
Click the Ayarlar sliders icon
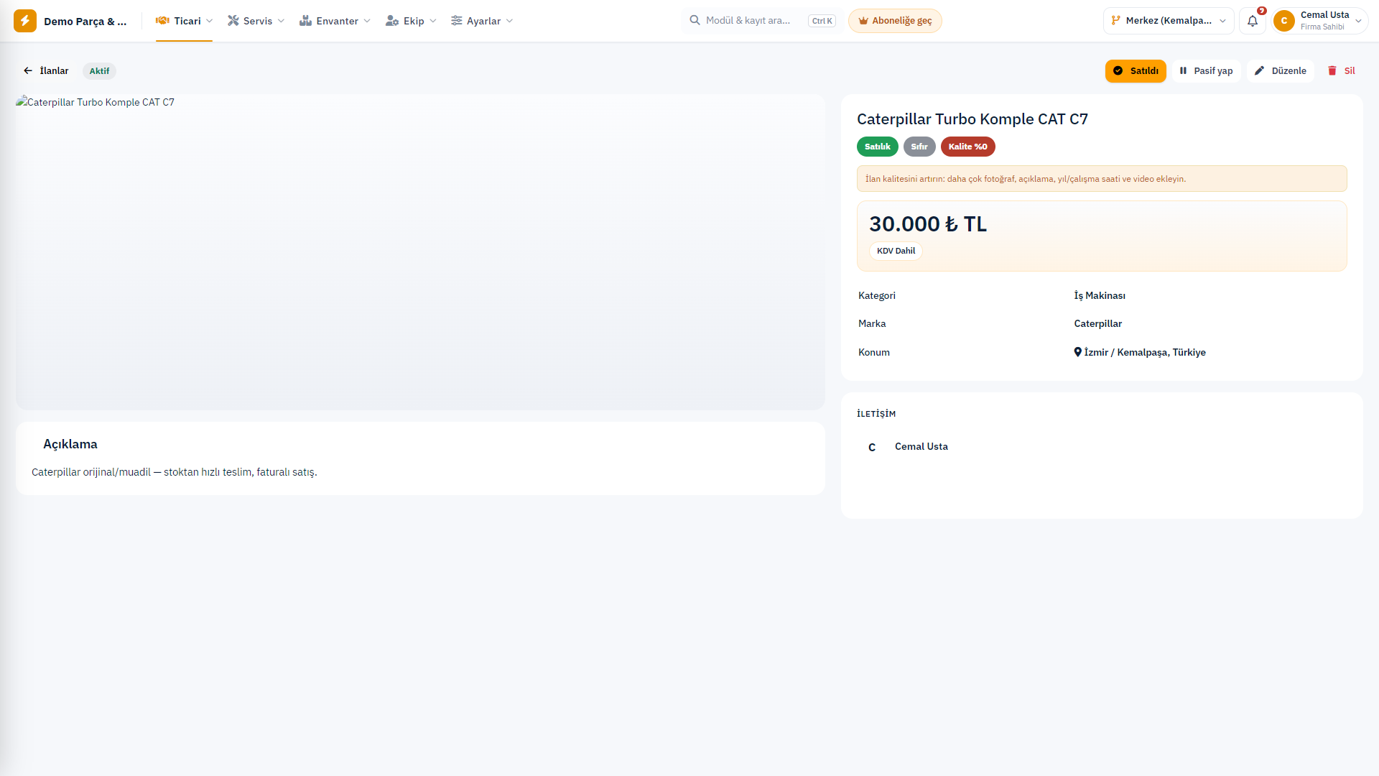point(457,21)
